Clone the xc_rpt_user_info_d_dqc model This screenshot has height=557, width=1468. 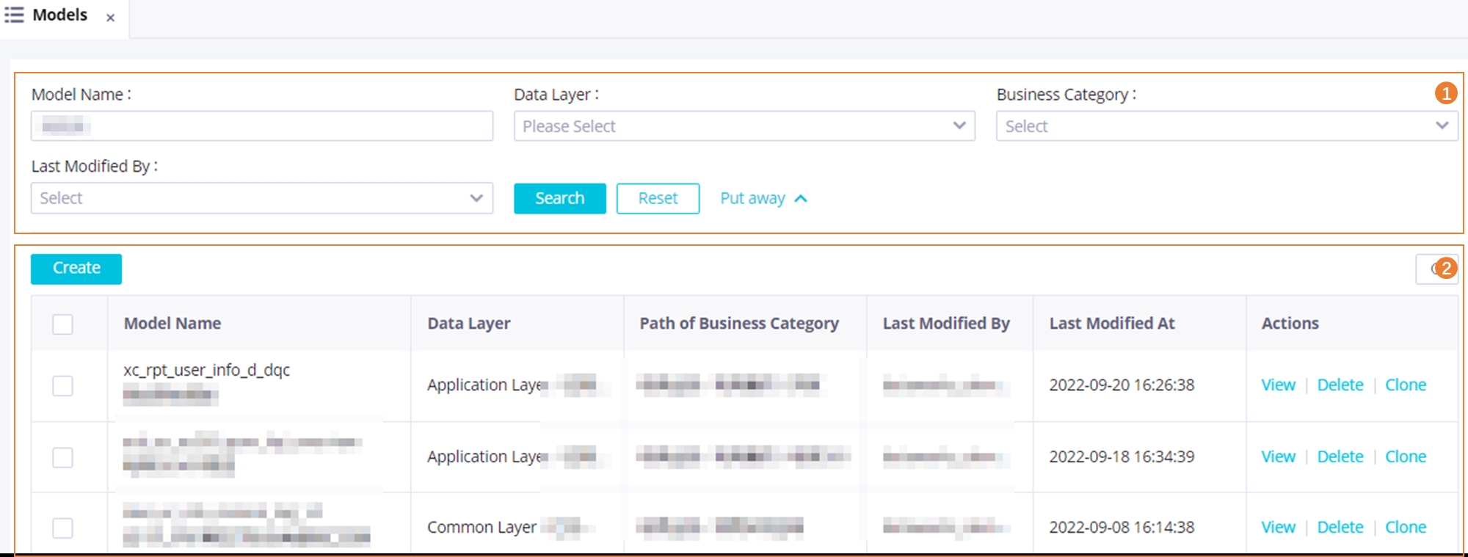tap(1406, 385)
